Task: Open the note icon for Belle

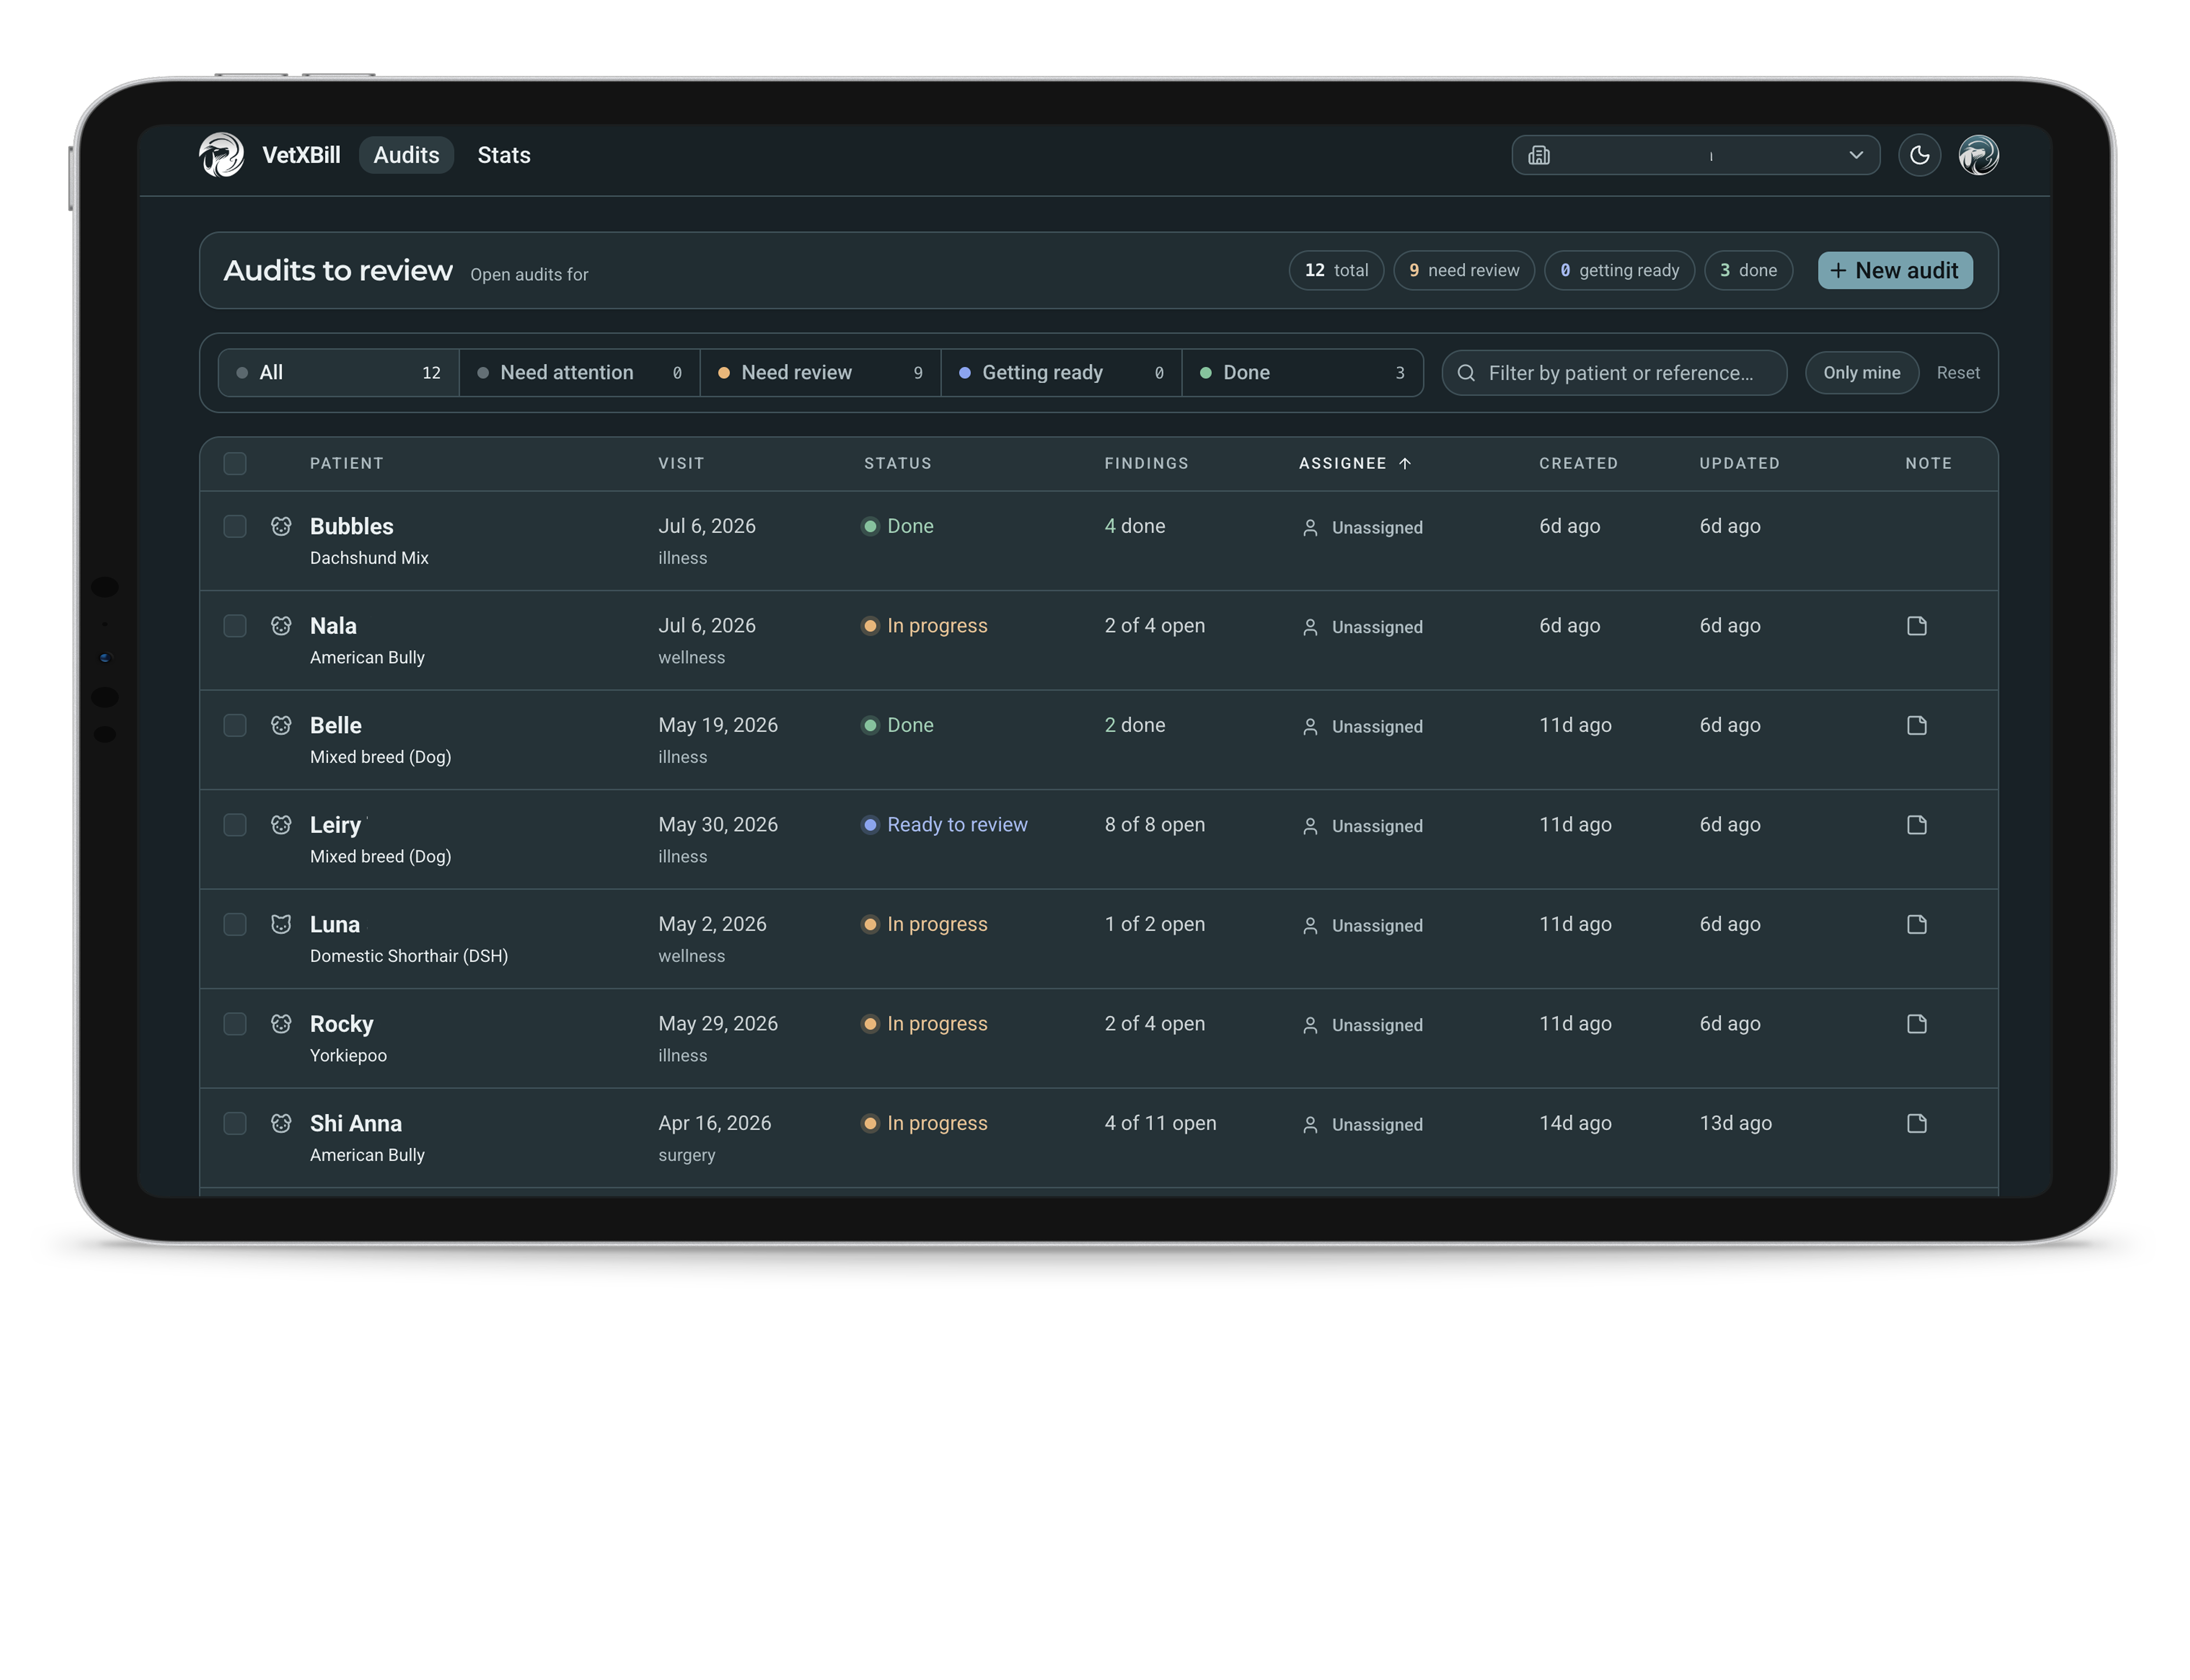Action: [1916, 725]
